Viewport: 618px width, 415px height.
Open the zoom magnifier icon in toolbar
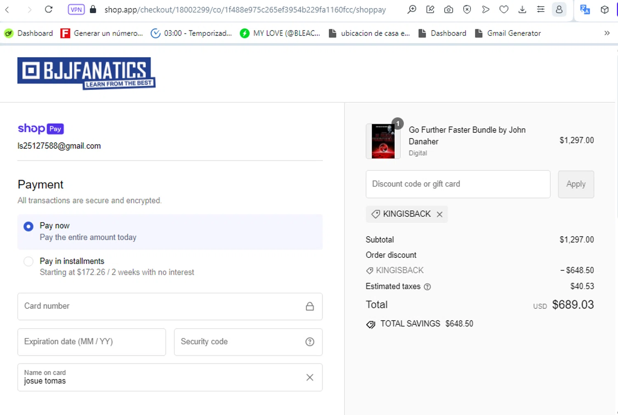[x=412, y=9]
